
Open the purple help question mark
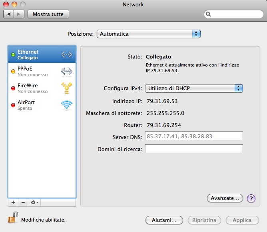251,198
